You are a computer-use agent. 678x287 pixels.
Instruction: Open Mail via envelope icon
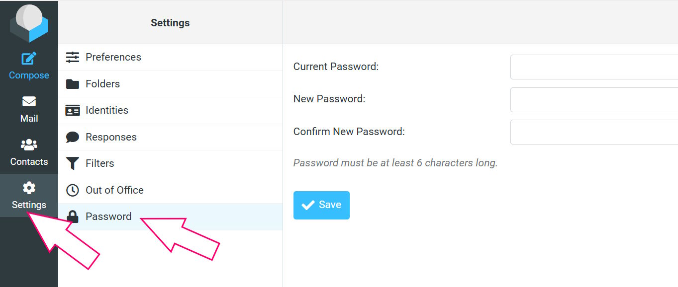[x=29, y=101]
